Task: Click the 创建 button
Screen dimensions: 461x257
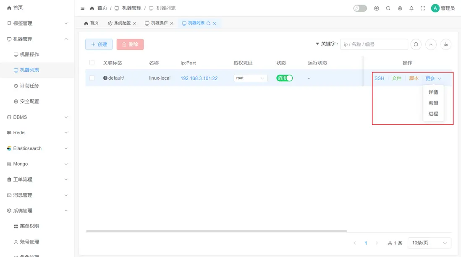Action: tap(99, 44)
